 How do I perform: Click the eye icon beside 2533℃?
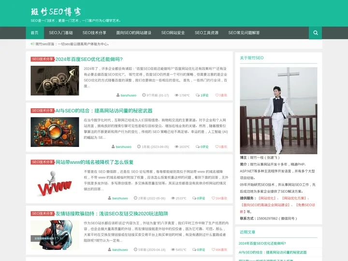pos(173,198)
